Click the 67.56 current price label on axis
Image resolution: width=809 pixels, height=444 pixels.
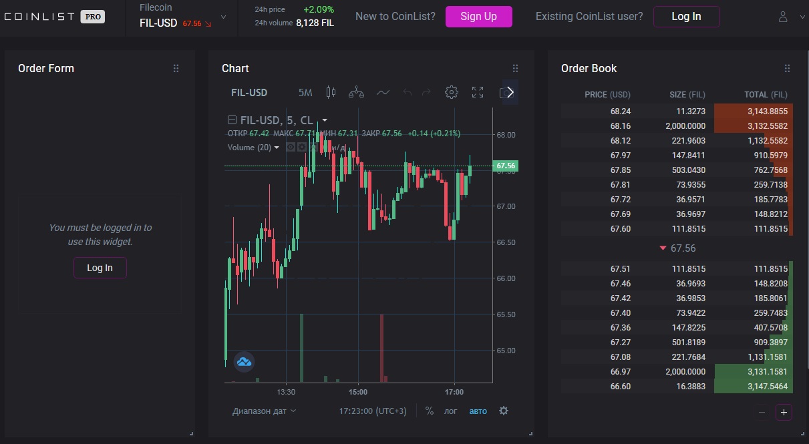(506, 166)
